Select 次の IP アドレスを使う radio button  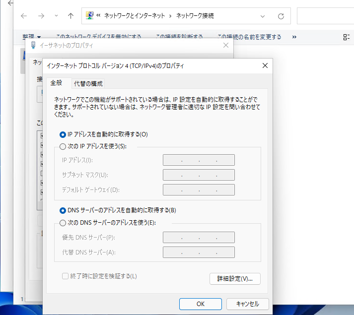[63, 146]
